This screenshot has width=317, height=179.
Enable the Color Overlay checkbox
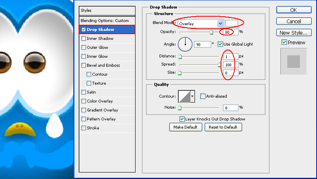(x=83, y=101)
